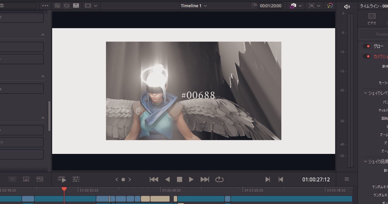Viewport: 388px width, 204px height.
Task: Jump to the last frame
Action: tap(205, 179)
